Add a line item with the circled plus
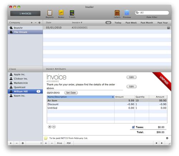 [x=50, y=127]
